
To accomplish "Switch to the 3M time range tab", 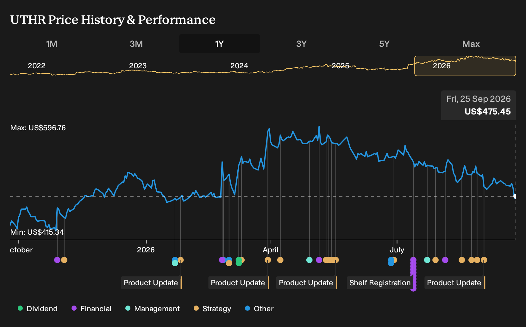I will click(x=136, y=44).
